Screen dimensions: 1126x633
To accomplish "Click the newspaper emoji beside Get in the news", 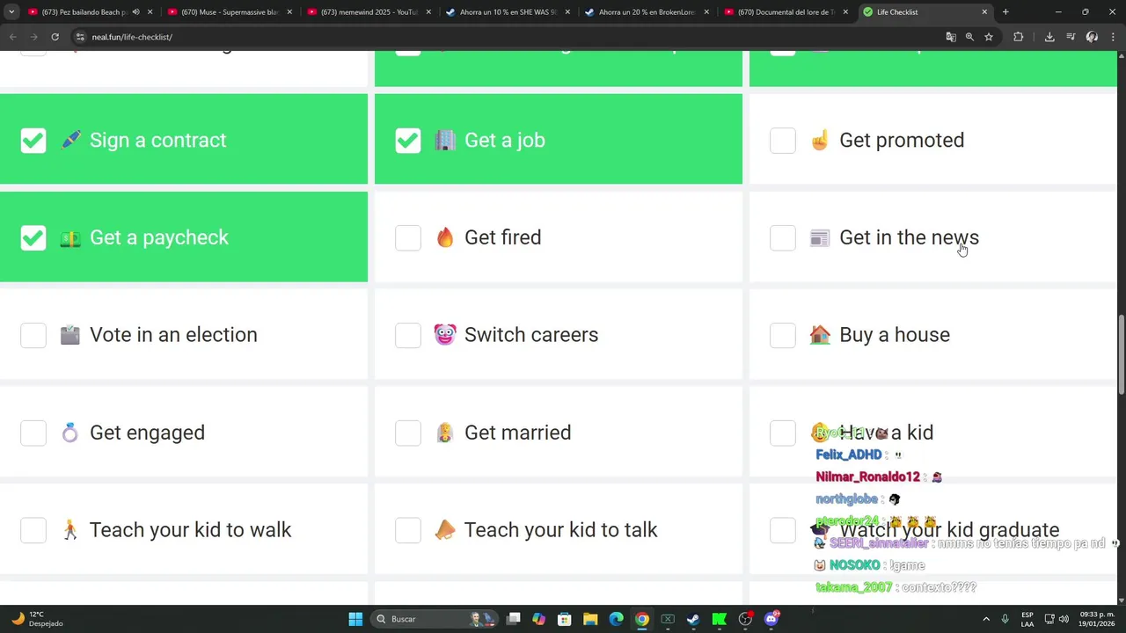I will pyautogui.click(x=820, y=237).
